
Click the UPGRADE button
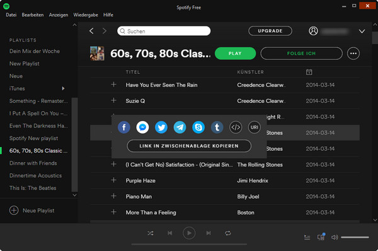[270, 31]
